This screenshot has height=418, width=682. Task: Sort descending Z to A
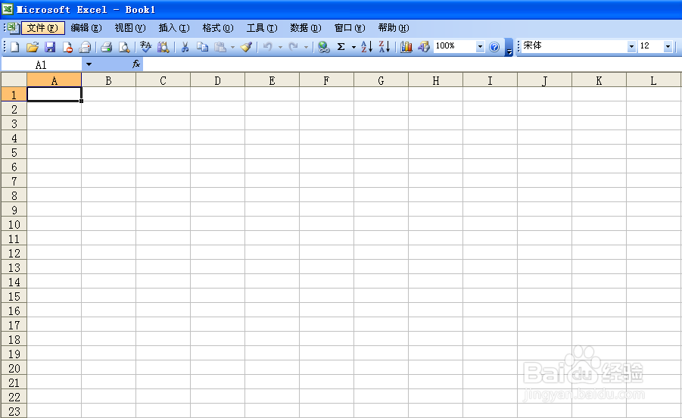tap(385, 47)
